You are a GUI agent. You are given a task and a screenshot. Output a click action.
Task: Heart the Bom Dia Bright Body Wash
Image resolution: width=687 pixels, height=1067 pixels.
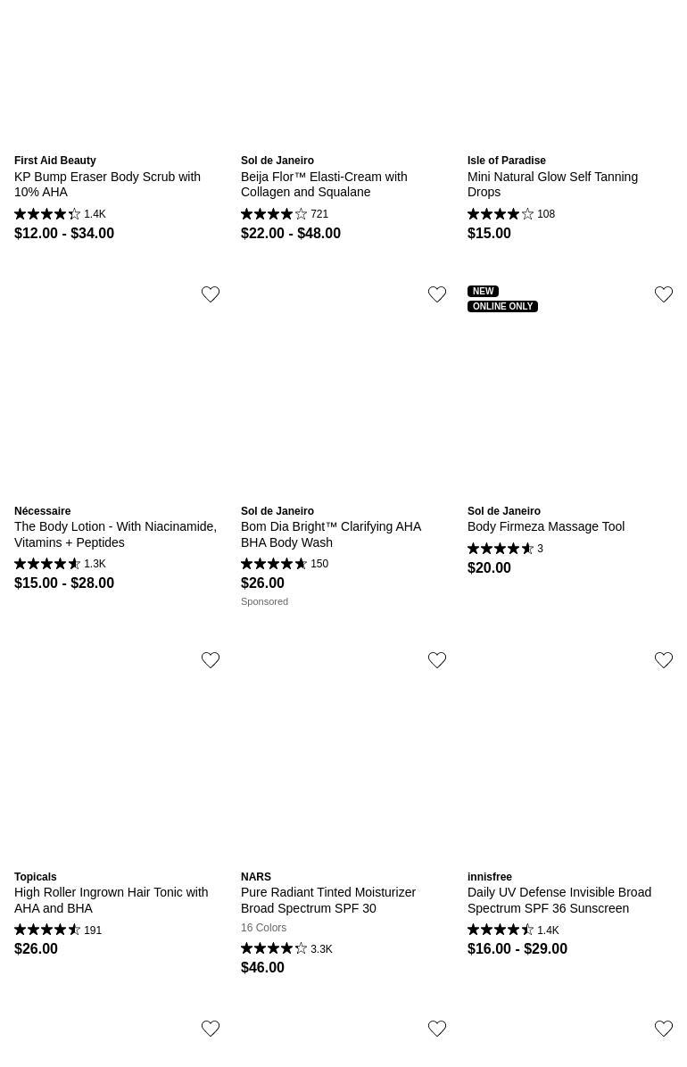coord(437,294)
